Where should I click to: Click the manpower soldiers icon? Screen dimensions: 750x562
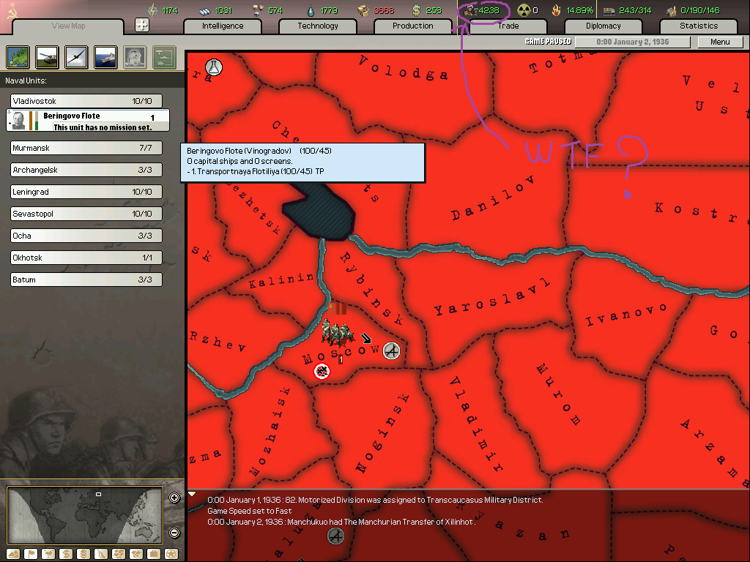(x=470, y=10)
